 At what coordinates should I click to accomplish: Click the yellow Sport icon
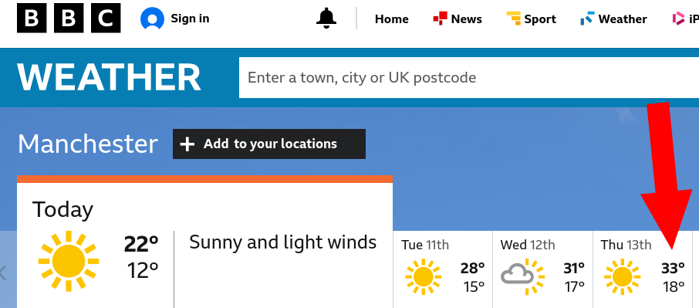coord(514,19)
